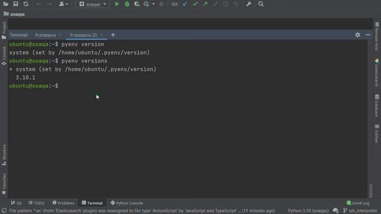Viewport: 381px width, 214px height.
Task: Commit changes with the green checkmark
Action: pyautogui.click(x=195, y=4)
